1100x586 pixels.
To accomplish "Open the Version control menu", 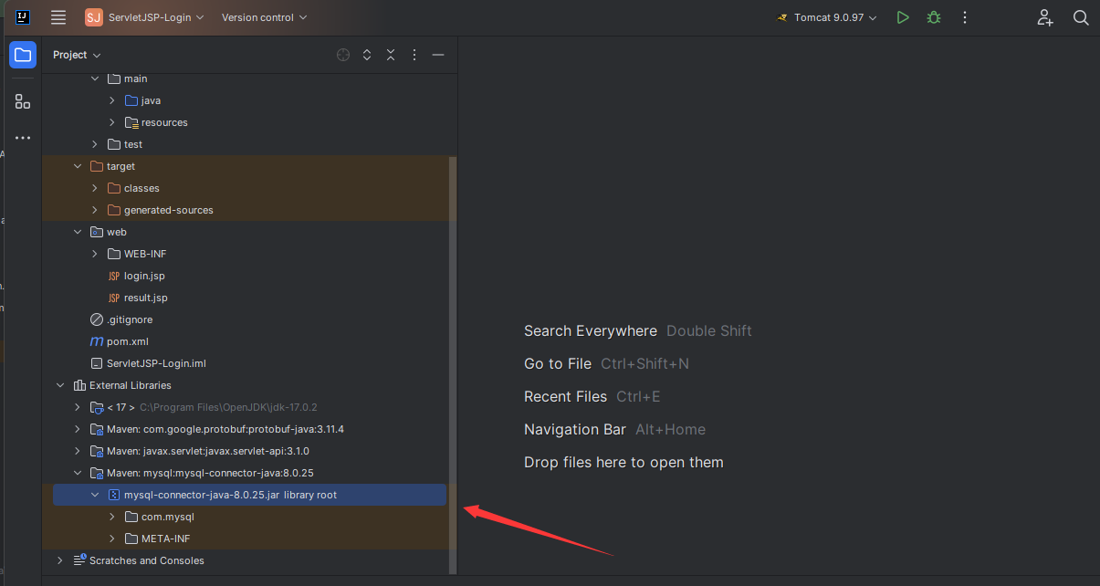I will 264,17.
